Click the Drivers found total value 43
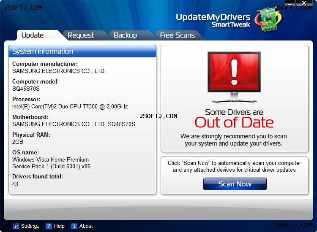Image resolution: width=317 pixels, height=232 pixels. (x=15, y=184)
